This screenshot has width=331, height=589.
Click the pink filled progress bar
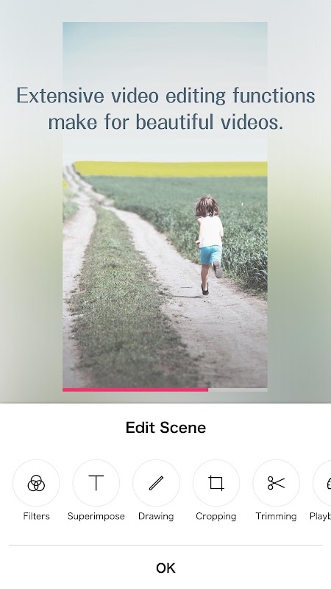tap(135, 390)
